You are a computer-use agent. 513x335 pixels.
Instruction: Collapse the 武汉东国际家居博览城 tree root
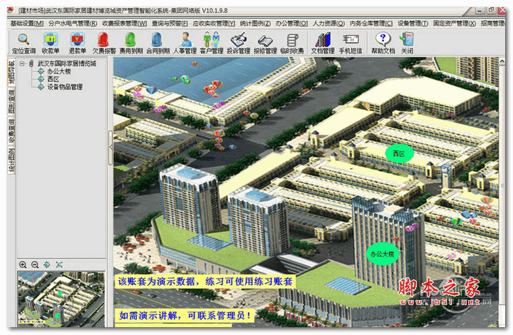tap(22, 63)
